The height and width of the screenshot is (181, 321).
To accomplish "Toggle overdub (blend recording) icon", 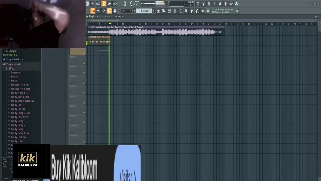I will 109,4.
